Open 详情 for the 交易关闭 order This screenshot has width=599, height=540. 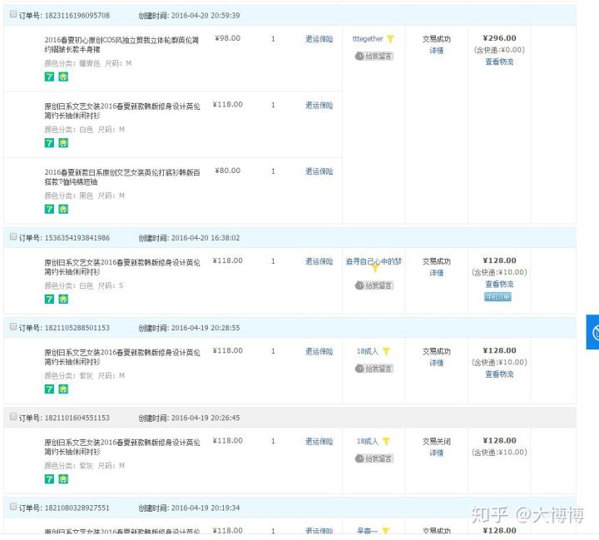pyautogui.click(x=436, y=453)
